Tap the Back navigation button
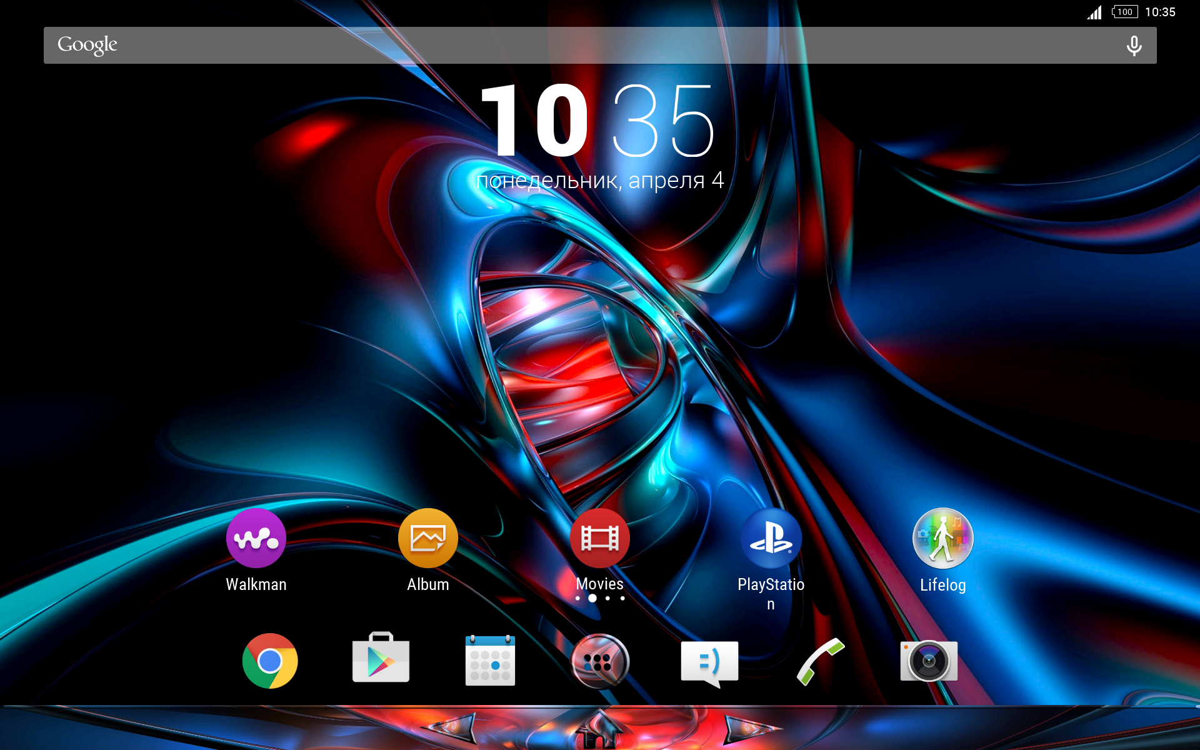 [x=451, y=727]
